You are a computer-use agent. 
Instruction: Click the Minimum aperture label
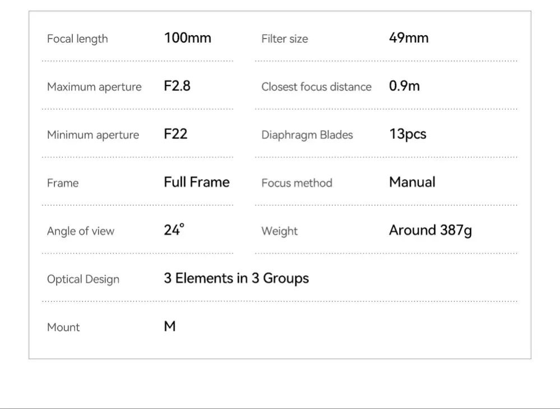click(x=93, y=135)
